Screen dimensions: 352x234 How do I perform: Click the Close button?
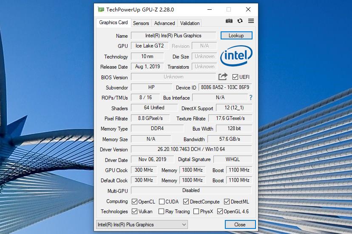point(240,225)
